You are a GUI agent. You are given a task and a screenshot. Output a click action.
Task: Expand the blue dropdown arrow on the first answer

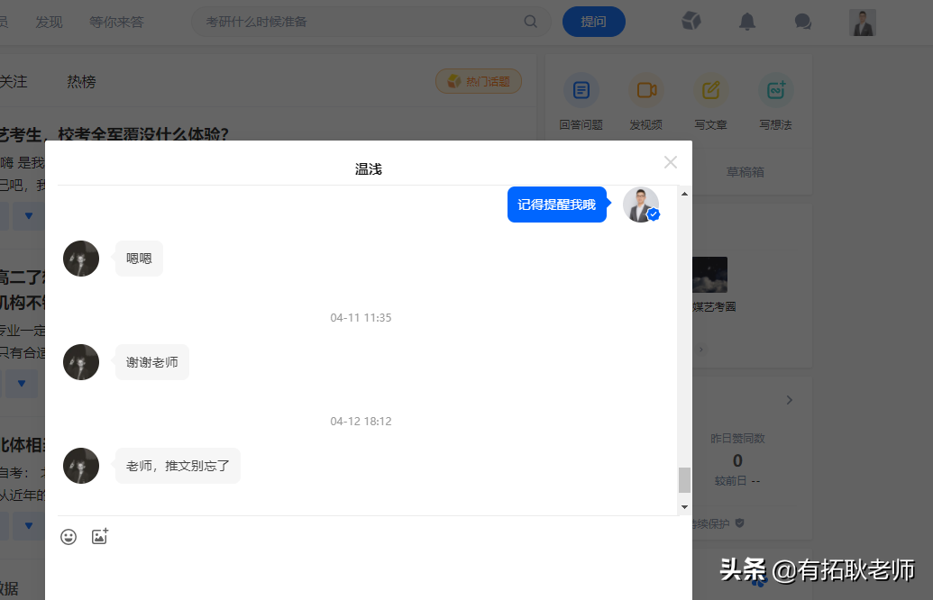(x=29, y=215)
